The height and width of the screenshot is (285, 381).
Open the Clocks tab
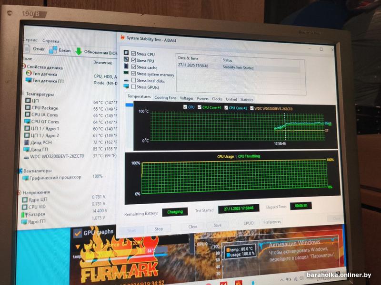(217, 99)
